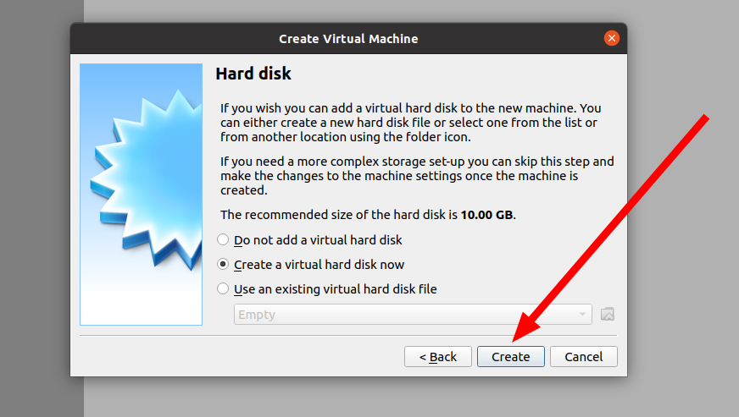This screenshot has height=417, width=739.
Task: Click the arrow on the Empty combo box
Action: point(582,315)
